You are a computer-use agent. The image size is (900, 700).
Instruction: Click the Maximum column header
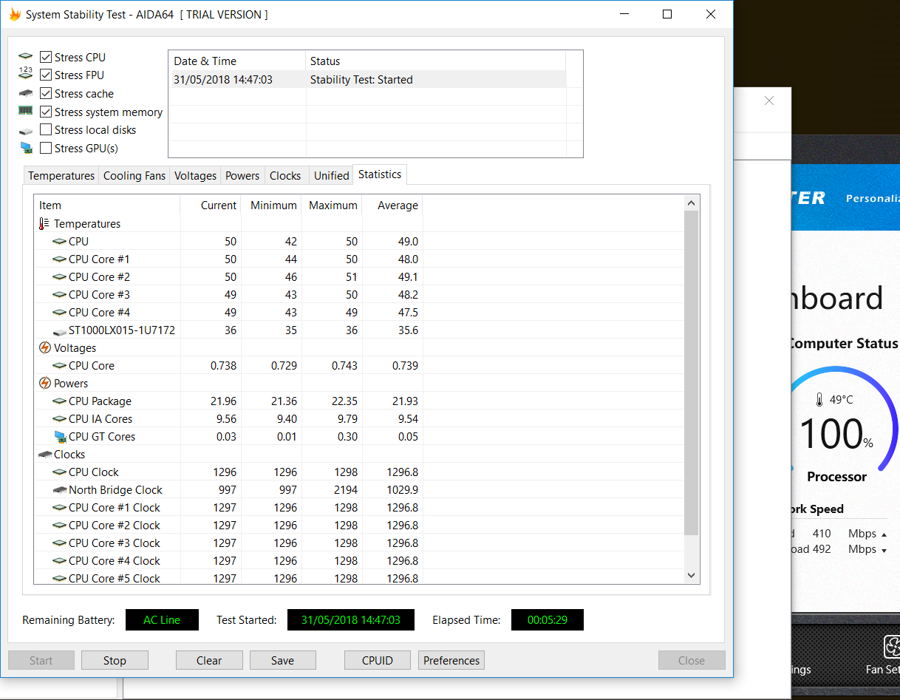coord(332,205)
